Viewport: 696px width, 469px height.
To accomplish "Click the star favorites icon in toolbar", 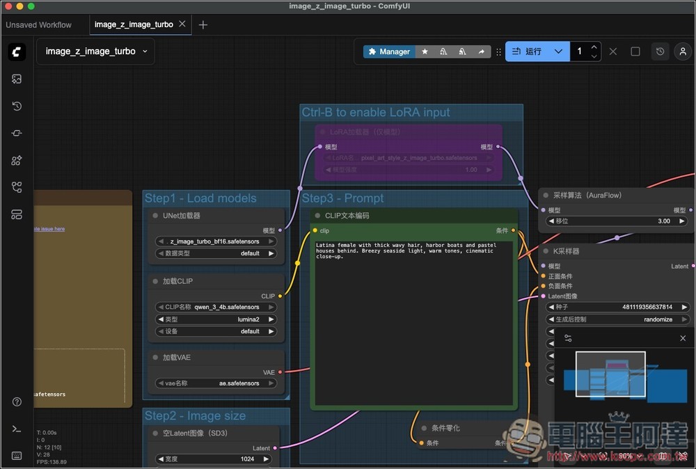I will pyautogui.click(x=425, y=51).
